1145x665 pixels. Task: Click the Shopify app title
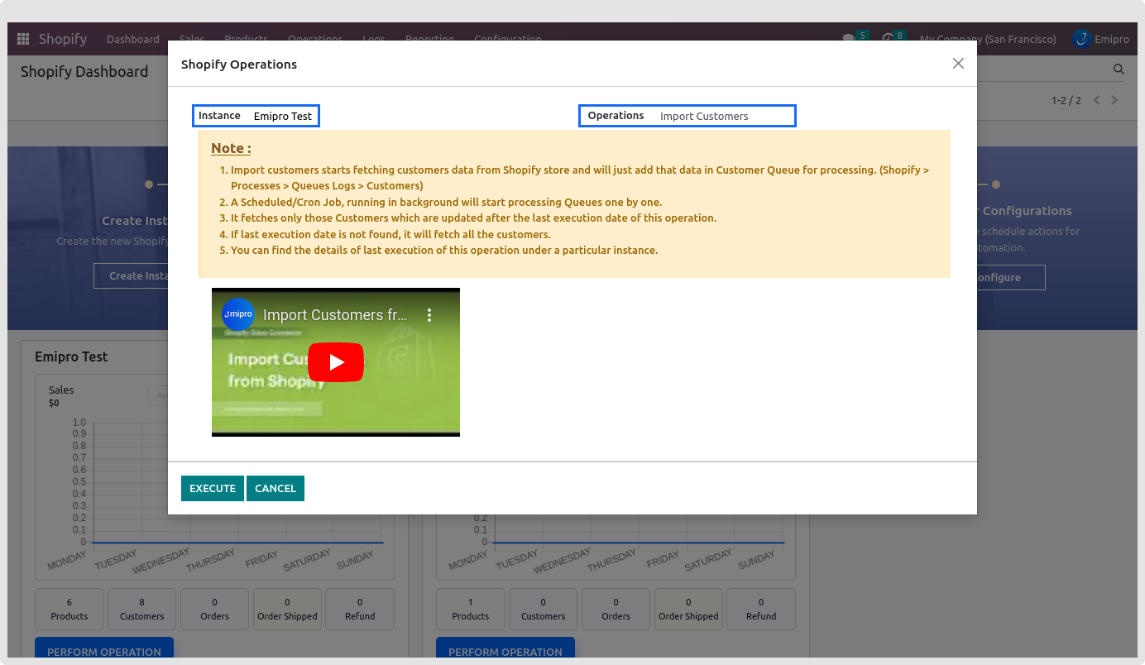click(x=63, y=39)
